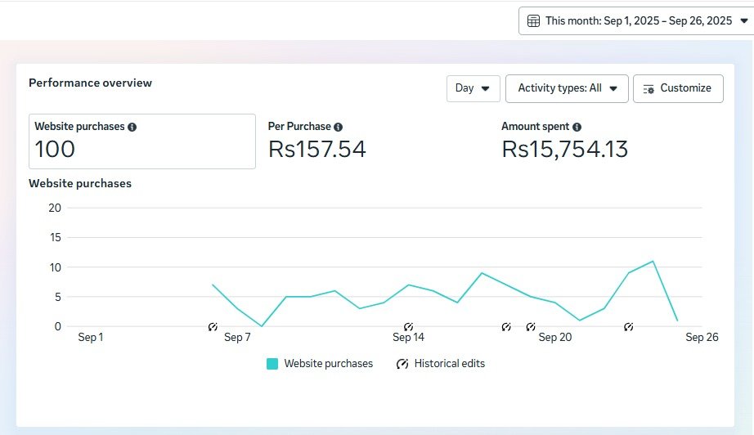Click the second edit marker just left of Sep 20

(531, 327)
